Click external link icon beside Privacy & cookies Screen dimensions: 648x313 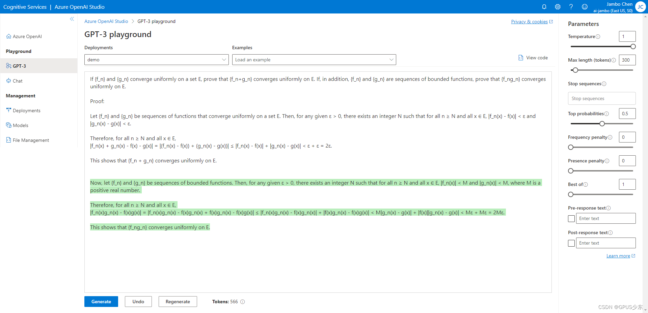click(x=551, y=22)
